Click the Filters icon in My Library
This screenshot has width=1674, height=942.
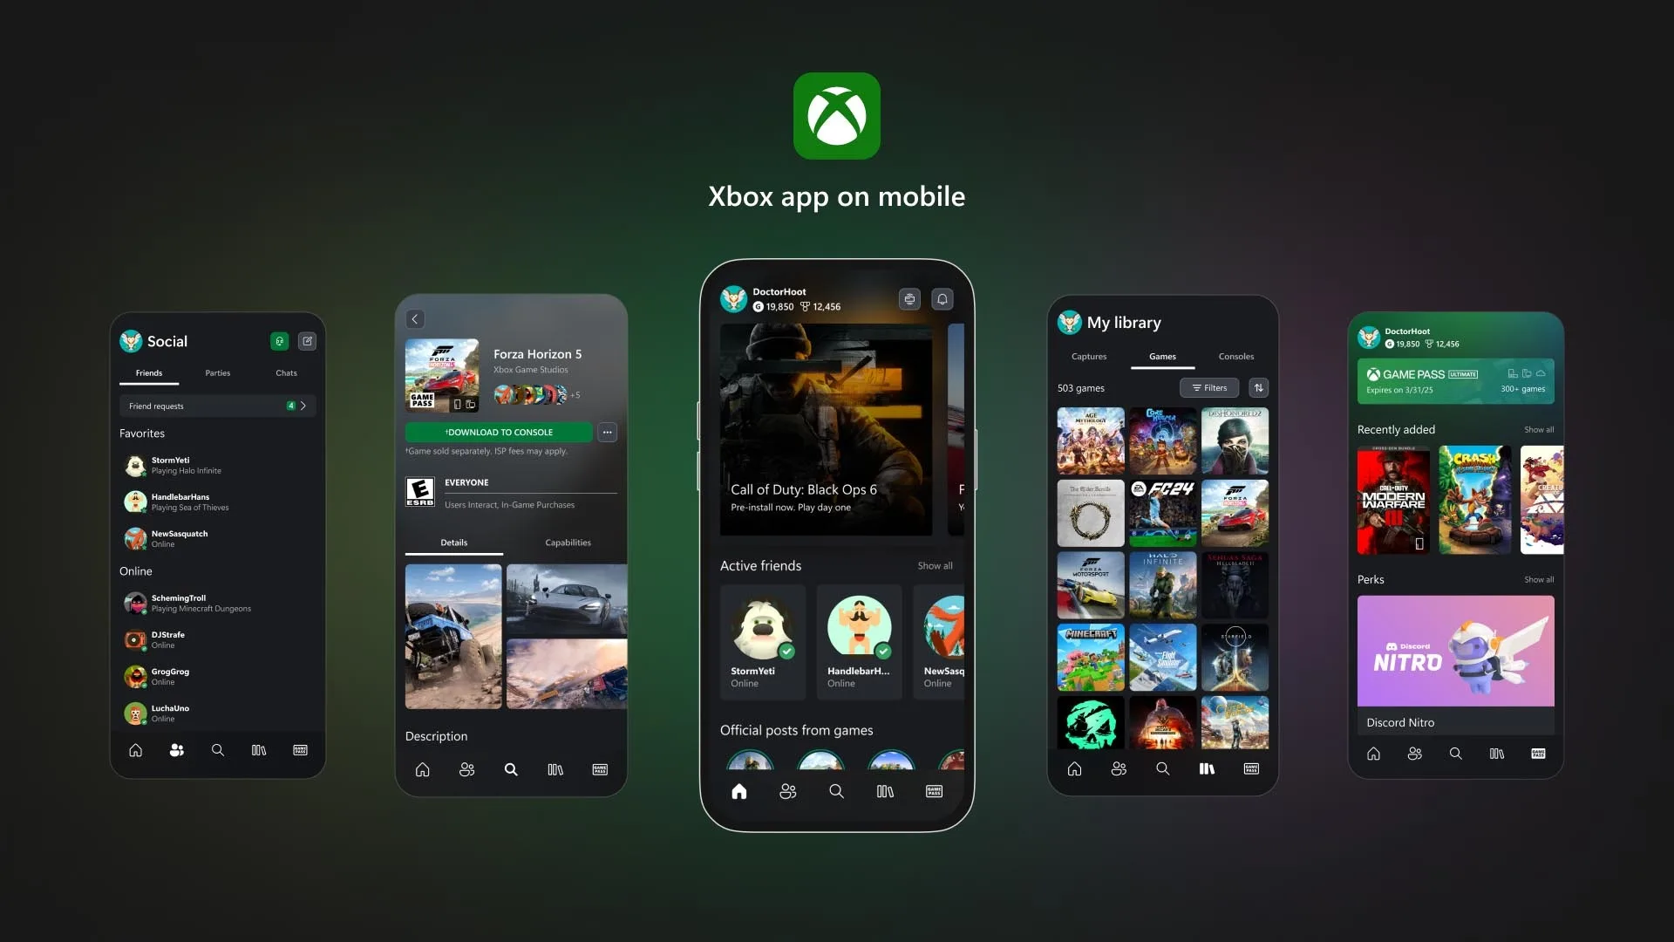1208,387
